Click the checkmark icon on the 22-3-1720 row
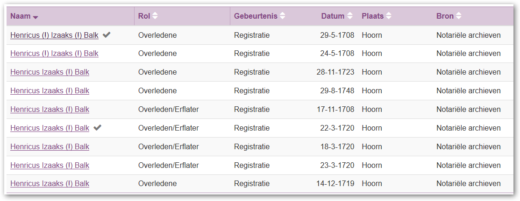520x201 pixels. pos(97,127)
